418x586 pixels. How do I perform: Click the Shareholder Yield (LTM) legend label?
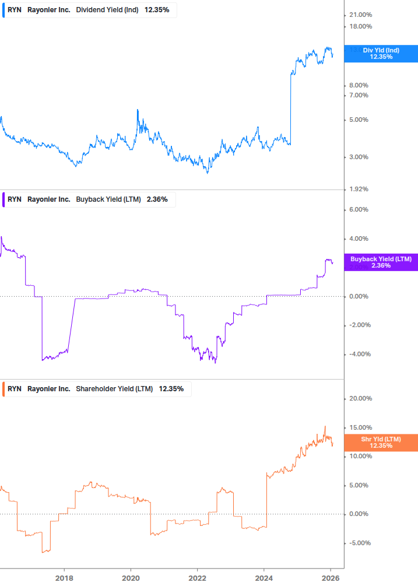114,389
